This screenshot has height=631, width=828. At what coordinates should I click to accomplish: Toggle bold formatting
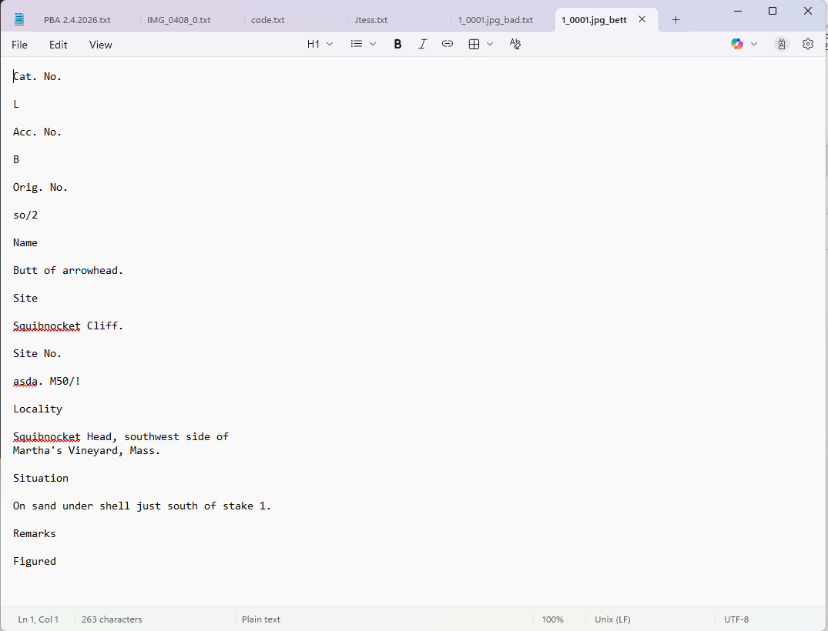click(397, 45)
